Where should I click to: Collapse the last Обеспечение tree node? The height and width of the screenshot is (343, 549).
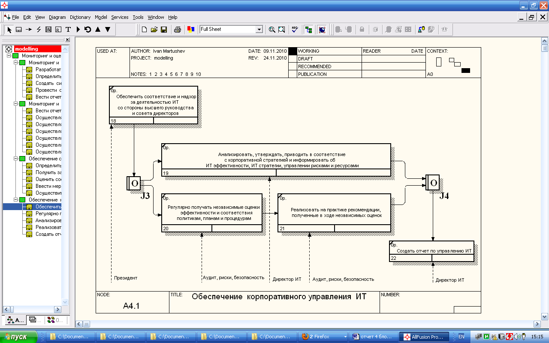click(x=16, y=200)
